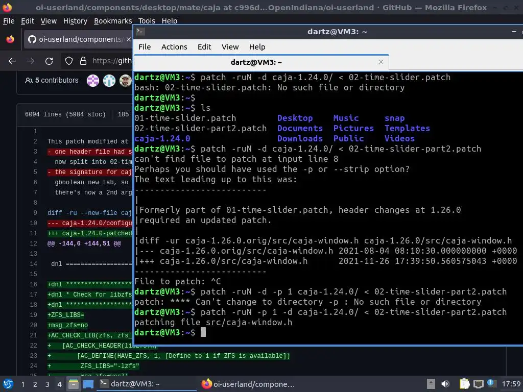The width and height of the screenshot is (523, 392).
Task: Switch to virtual desktop 3
Action: point(47,384)
